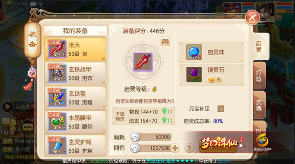Toggle the 镇灵石 switch showing 关
This screenshot has height=164, width=295.
coord(216,80)
